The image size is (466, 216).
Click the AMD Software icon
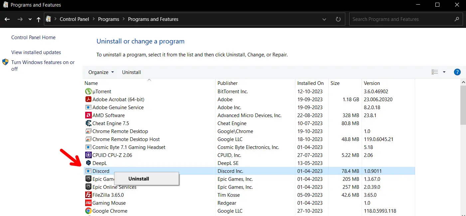tap(88, 115)
